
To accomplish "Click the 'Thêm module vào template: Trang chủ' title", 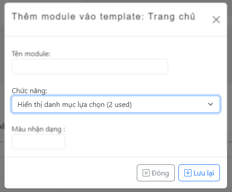I will (104, 16).
